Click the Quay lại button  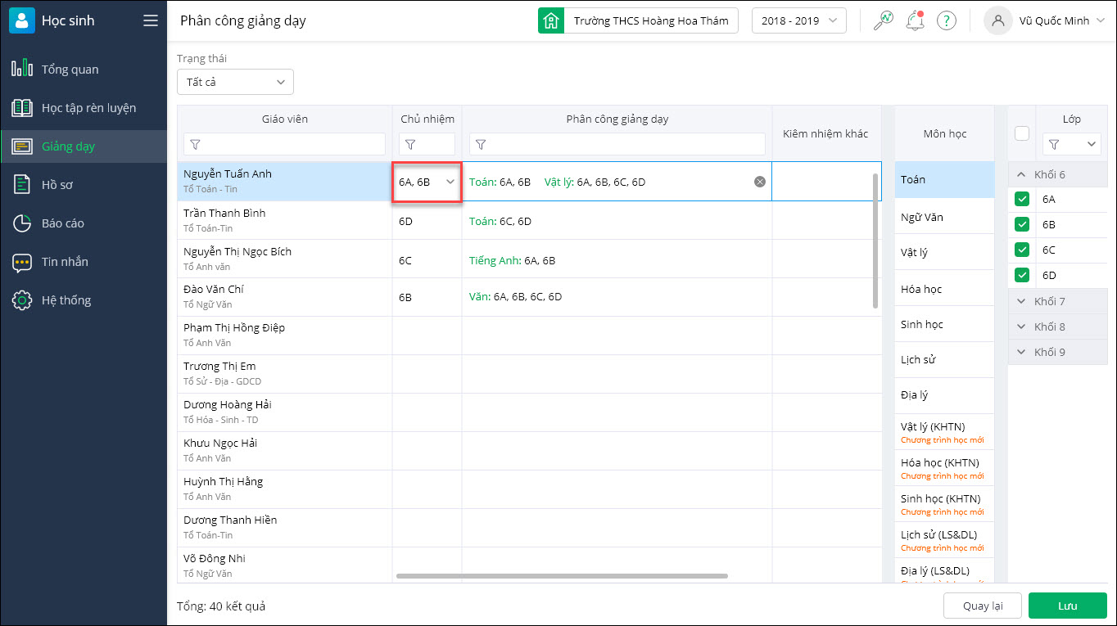[x=982, y=606]
